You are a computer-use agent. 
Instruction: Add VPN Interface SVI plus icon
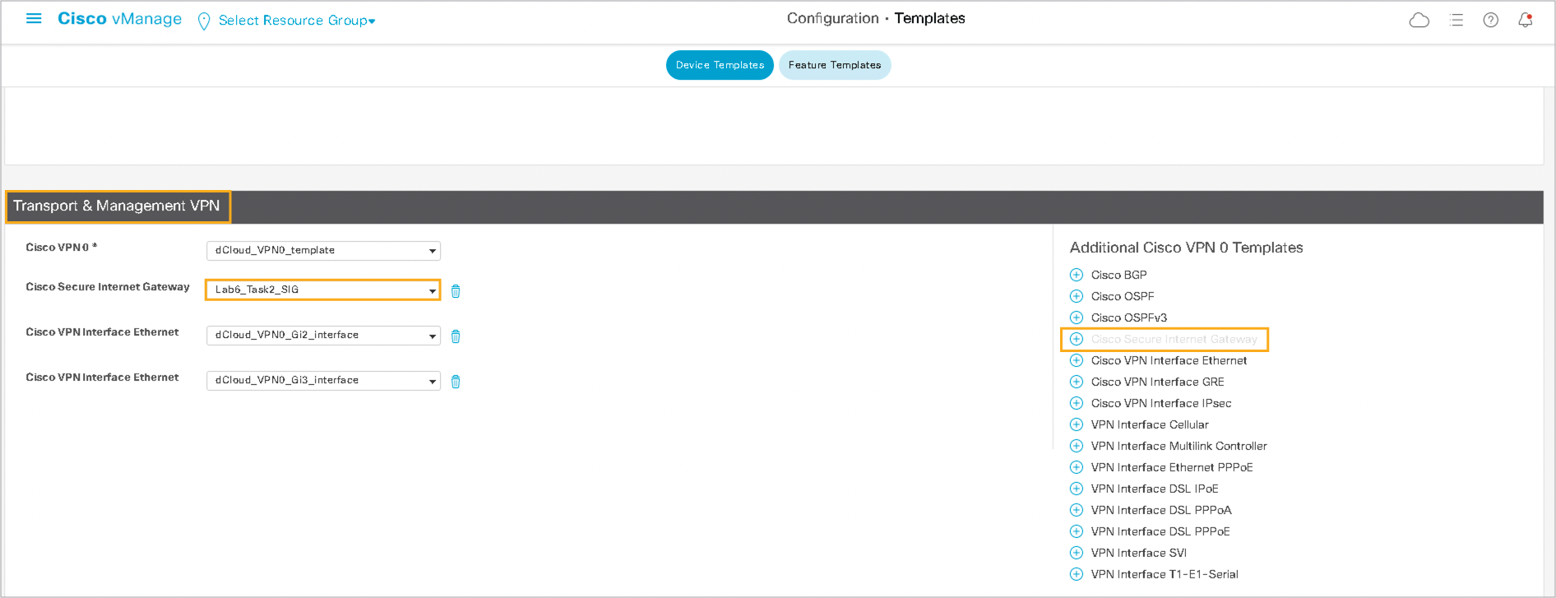(x=1076, y=553)
